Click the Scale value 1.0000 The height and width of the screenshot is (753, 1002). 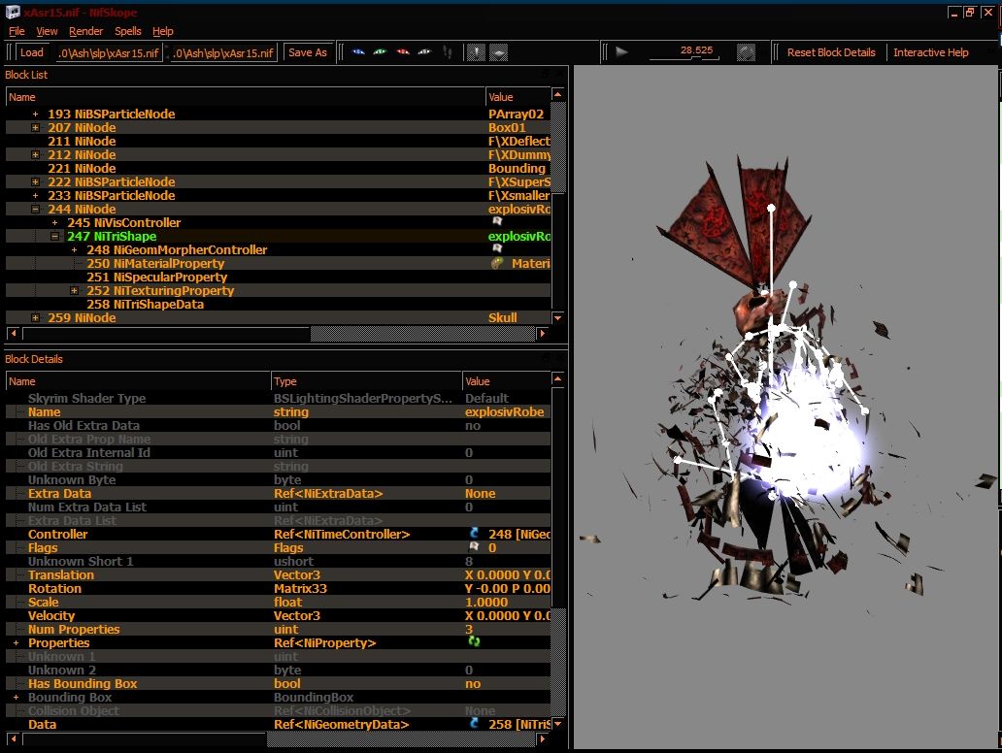coord(486,603)
